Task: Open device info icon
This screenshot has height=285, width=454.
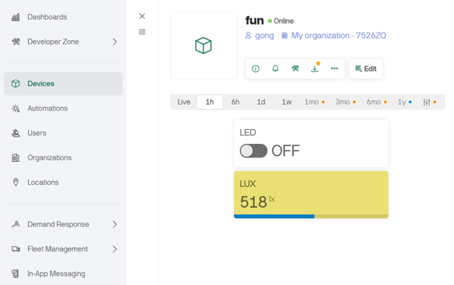Action: pos(256,69)
